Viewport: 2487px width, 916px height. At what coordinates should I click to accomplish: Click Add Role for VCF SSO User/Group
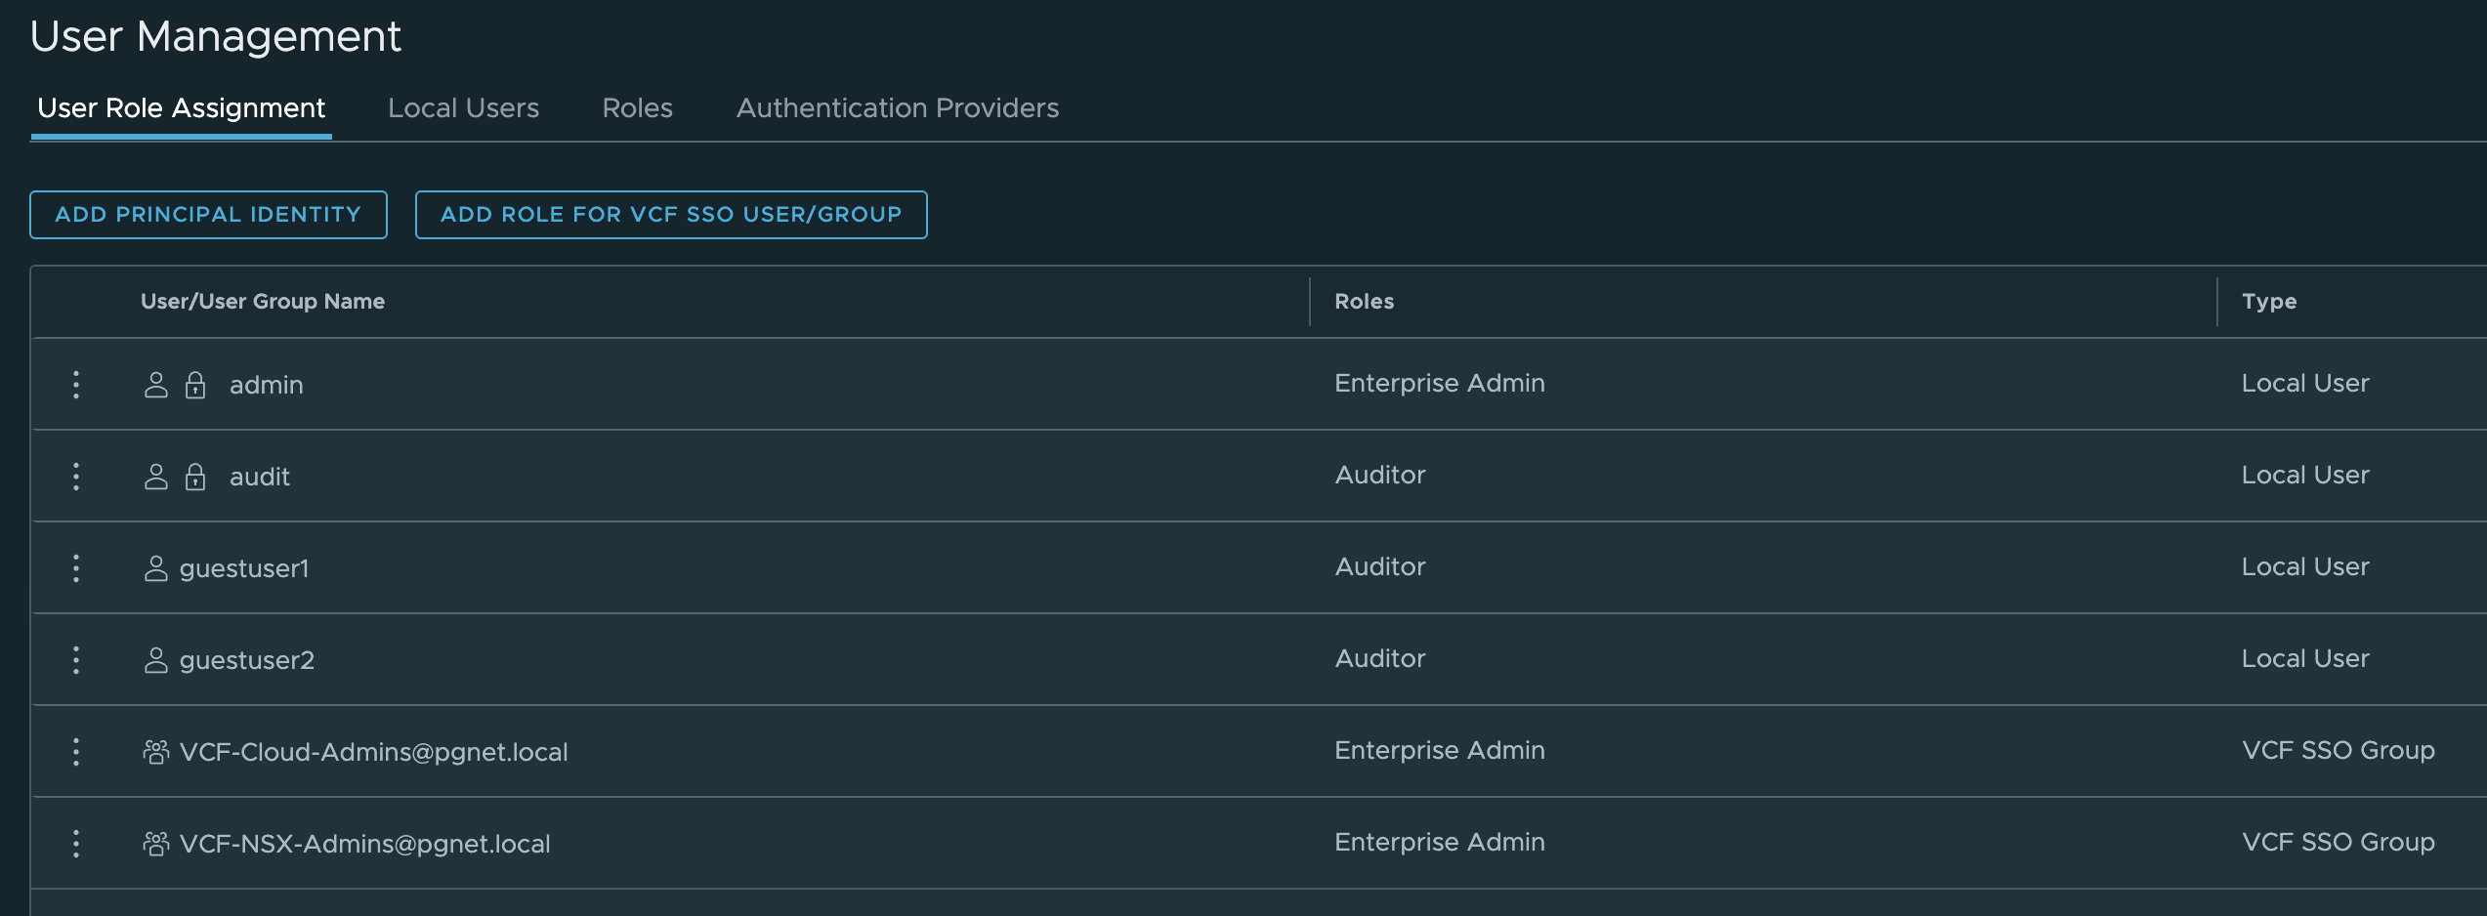pos(671,215)
